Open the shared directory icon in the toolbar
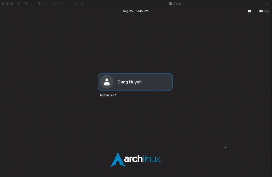Image resolution: width=272 pixels, height=177 pixels. (x=76, y=4)
